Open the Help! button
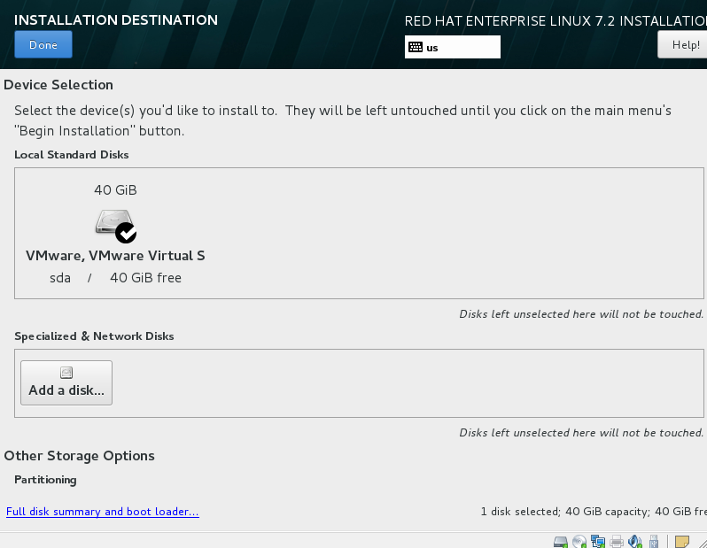 click(683, 44)
